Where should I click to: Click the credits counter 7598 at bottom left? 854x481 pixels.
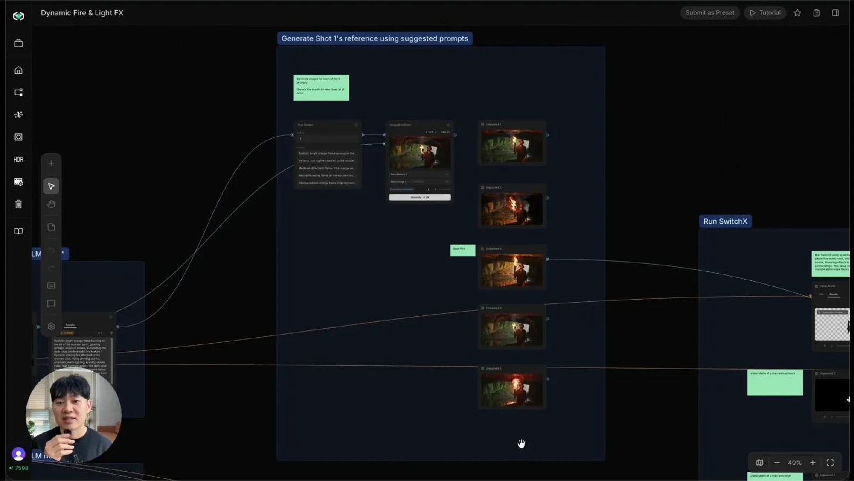point(19,468)
